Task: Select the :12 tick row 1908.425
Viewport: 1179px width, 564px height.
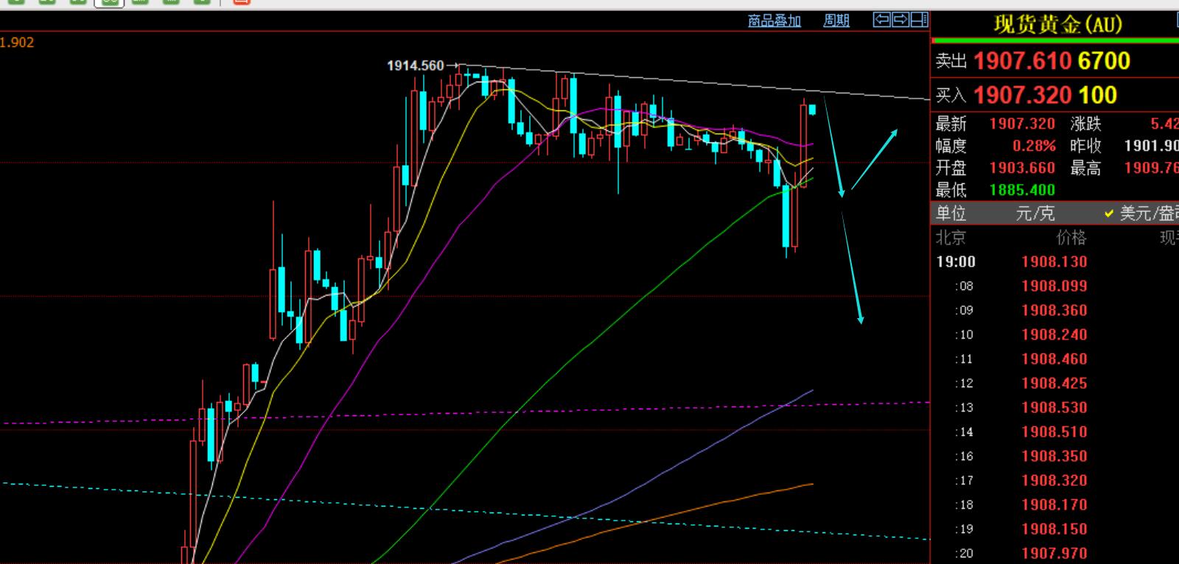Action: point(1054,384)
